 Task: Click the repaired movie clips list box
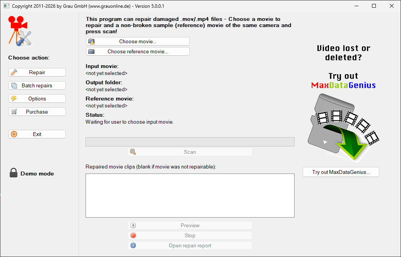(x=190, y=196)
